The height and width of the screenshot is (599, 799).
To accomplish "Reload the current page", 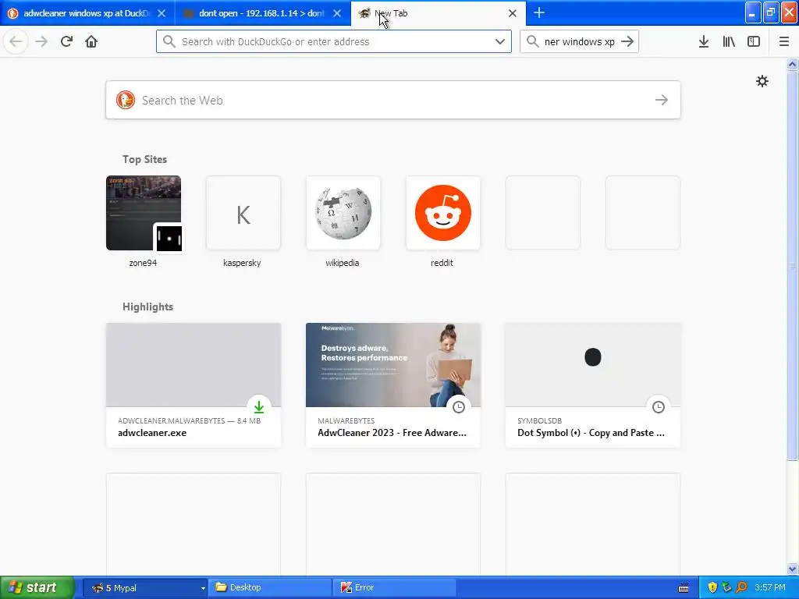I will 67,41.
